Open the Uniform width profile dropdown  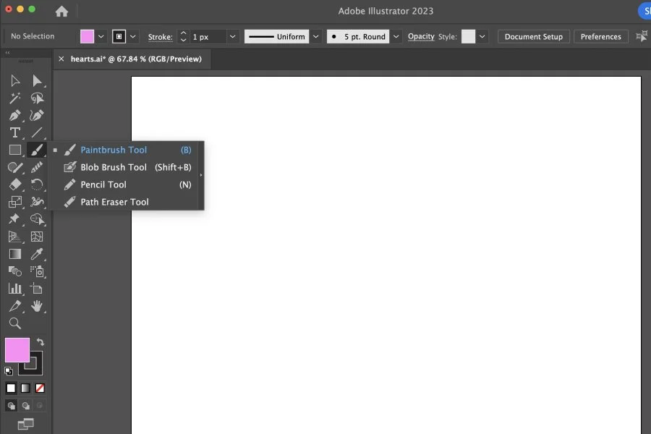coord(316,37)
